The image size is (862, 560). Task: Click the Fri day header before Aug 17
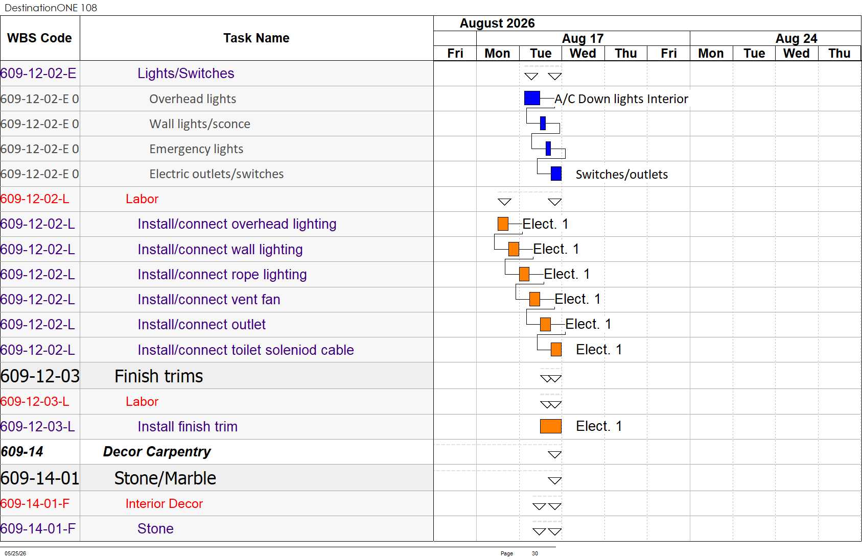(x=455, y=54)
